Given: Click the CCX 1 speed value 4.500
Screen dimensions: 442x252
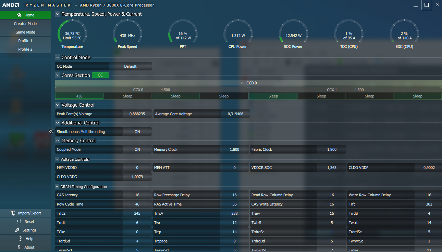Looking at the screenshot, I should [x=359, y=90].
